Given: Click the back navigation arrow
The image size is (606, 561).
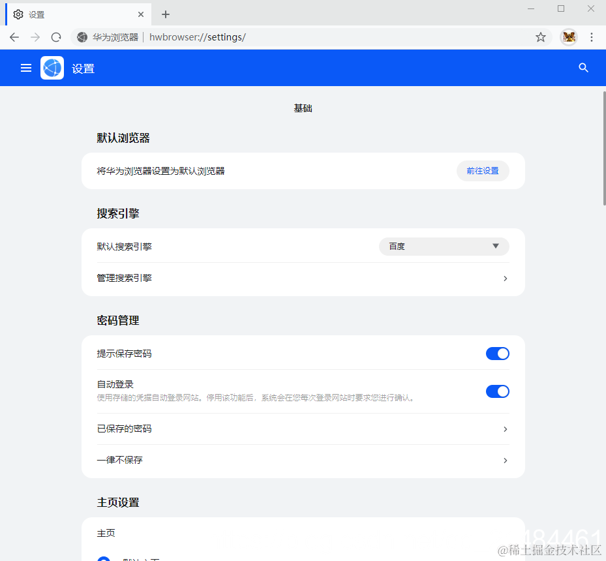Looking at the screenshot, I should point(14,37).
